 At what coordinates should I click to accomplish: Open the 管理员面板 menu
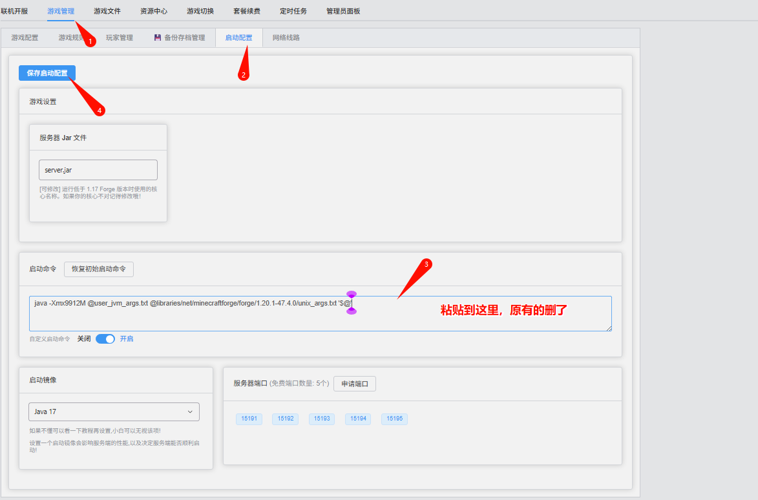coord(343,12)
